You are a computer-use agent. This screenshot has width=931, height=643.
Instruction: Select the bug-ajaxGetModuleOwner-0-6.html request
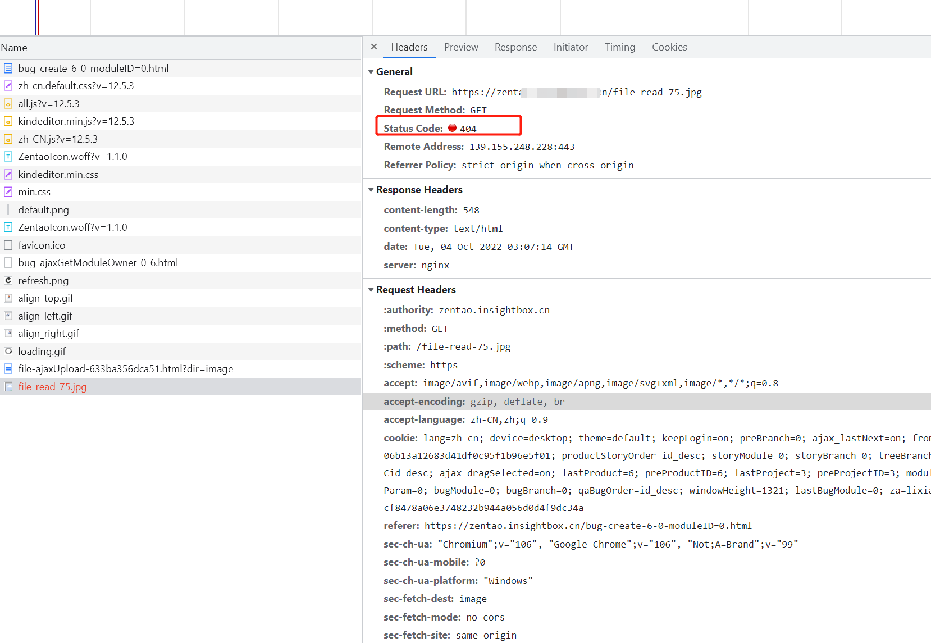tap(98, 263)
